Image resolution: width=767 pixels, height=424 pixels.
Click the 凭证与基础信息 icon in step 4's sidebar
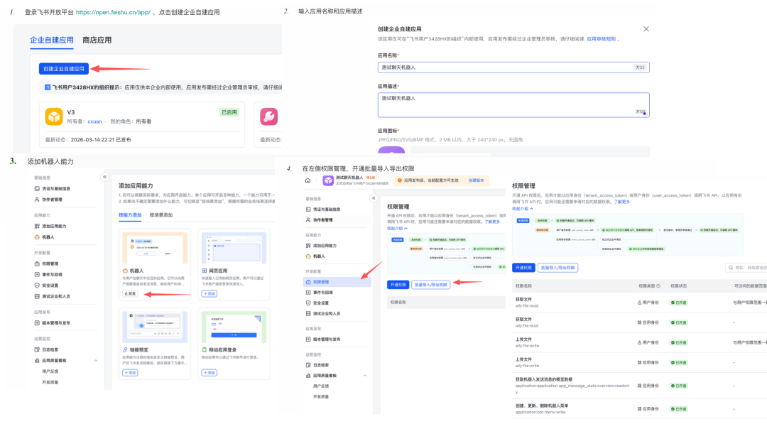point(308,210)
